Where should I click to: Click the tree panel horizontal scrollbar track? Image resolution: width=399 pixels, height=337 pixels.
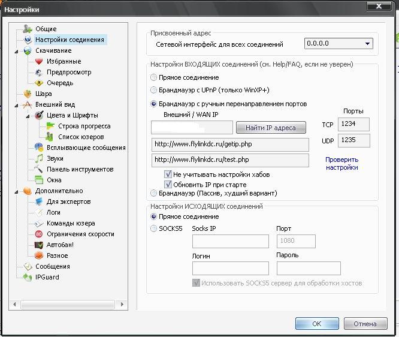(x=68, y=305)
